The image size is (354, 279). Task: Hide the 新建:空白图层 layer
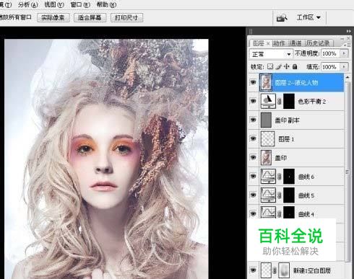pos(253,270)
